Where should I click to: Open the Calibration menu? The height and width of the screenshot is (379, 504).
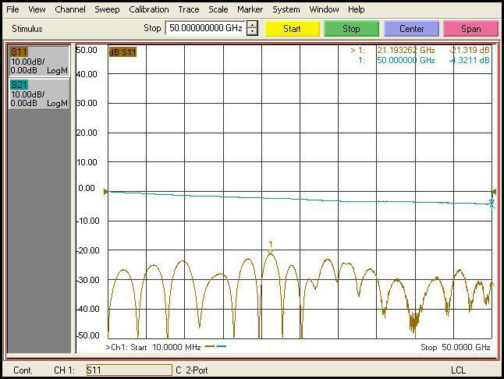[x=149, y=9]
